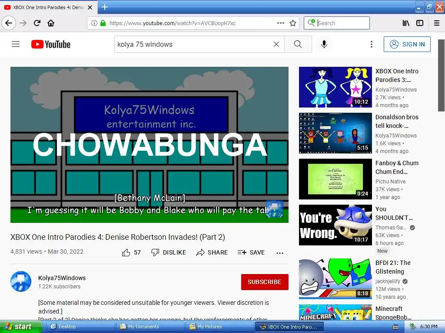Open Kolya75Windows channel name link
Viewport: 445px width, 333px height.
[62, 278]
